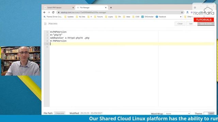
Task: Expand the bookmarks overflow chevron
Action: [x=181, y=17]
